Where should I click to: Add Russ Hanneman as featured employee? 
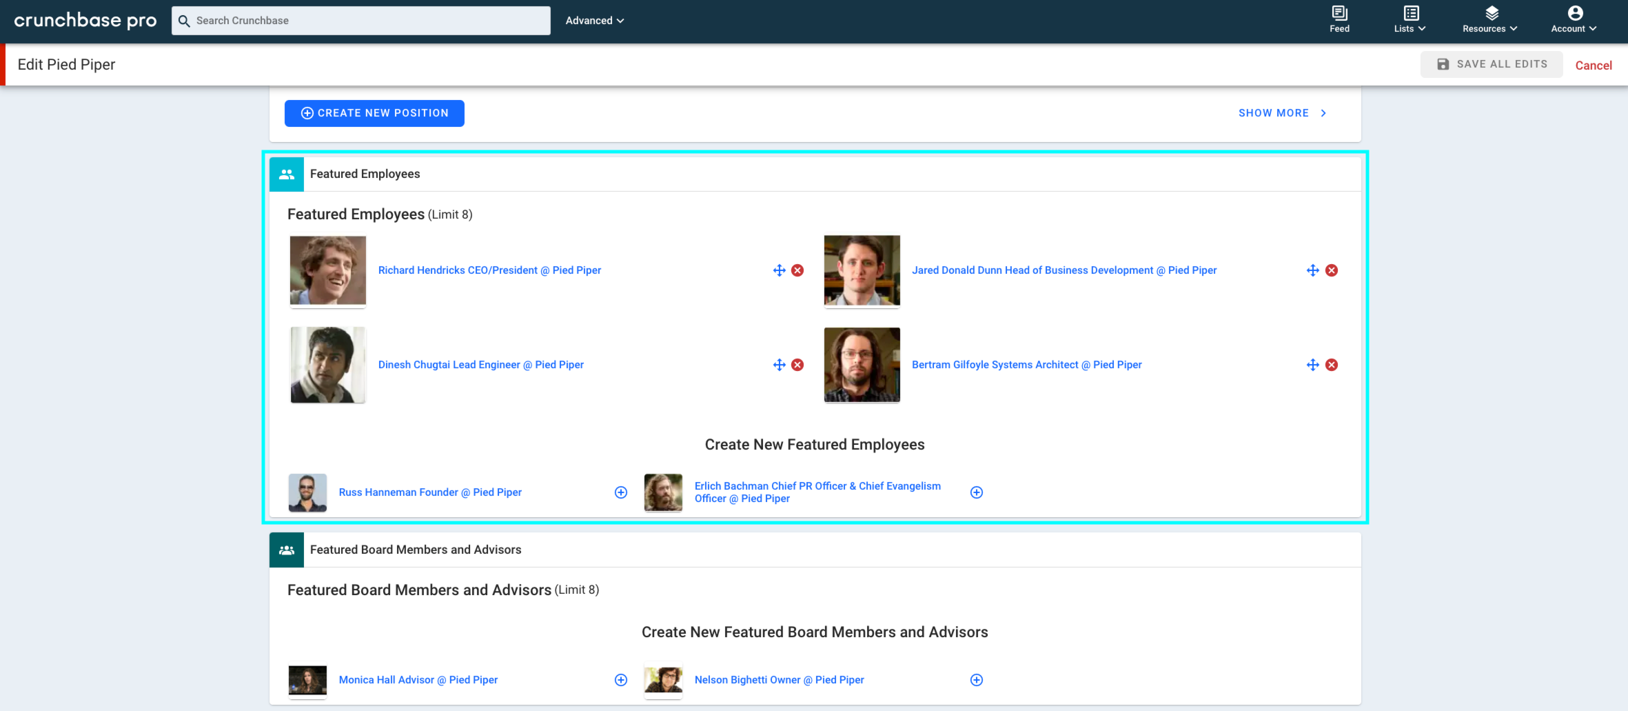coord(621,492)
